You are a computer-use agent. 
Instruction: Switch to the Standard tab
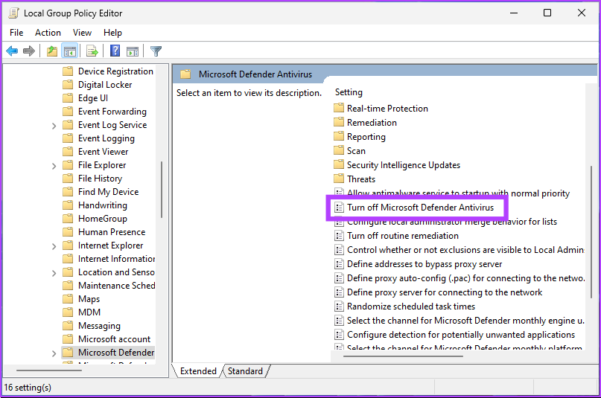click(x=245, y=371)
